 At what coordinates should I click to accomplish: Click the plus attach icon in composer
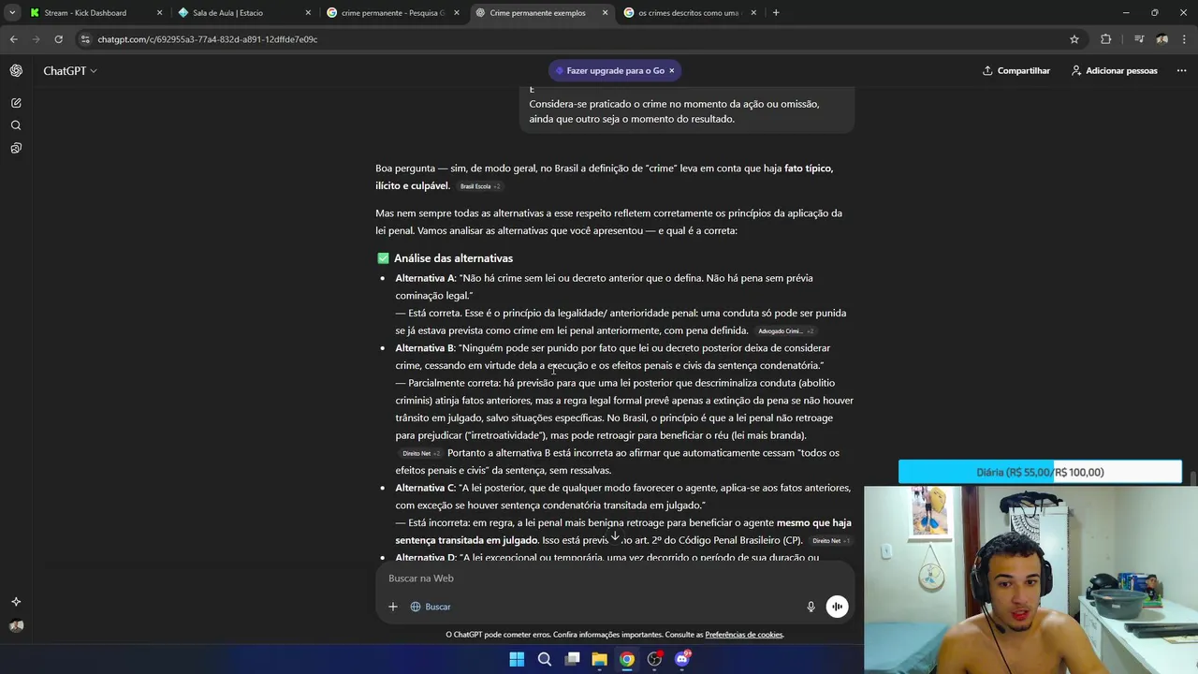tap(393, 607)
